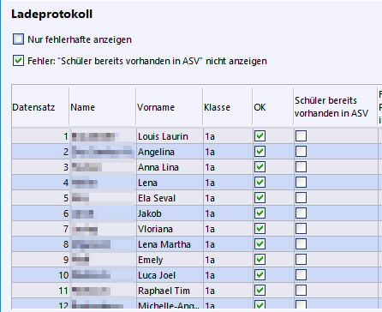382x312 pixels.
Task: Click the Klasse cell of Luca Joel
Action: (x=228, y=275)
